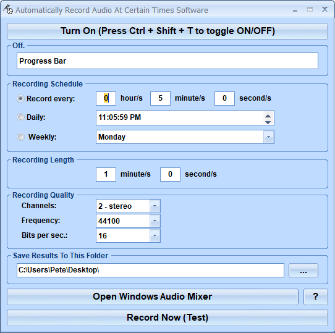Click the Bits per sec.: label
This screenshot has width=335, height=333.
(x=45, y=235)
